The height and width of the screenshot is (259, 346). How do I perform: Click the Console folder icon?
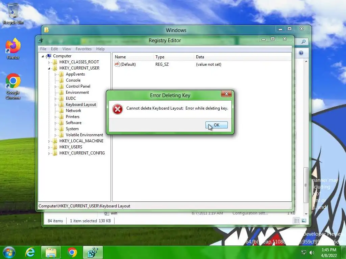tap(61, 80)
